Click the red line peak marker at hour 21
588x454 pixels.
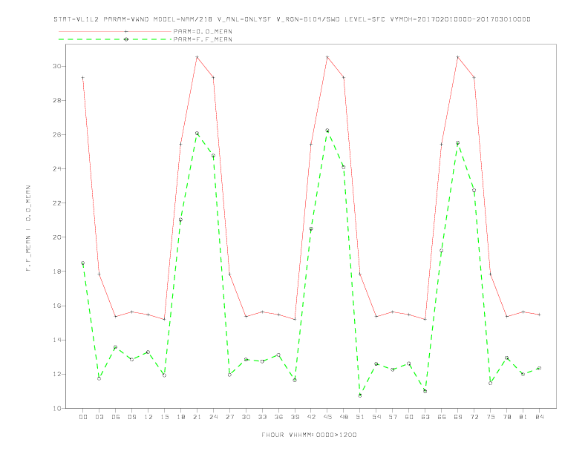click(x=197, y=57)
